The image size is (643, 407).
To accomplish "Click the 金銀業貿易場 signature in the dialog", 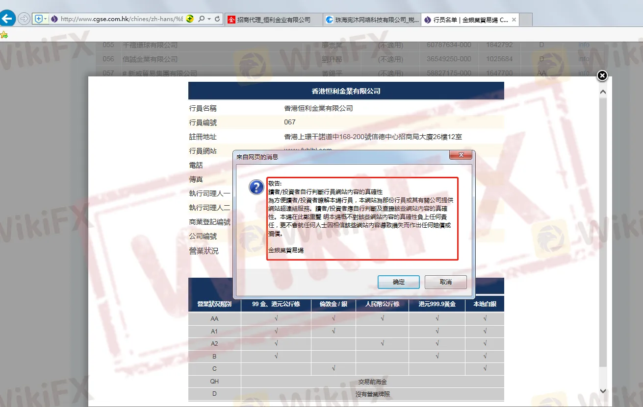I will coord(286,250).
